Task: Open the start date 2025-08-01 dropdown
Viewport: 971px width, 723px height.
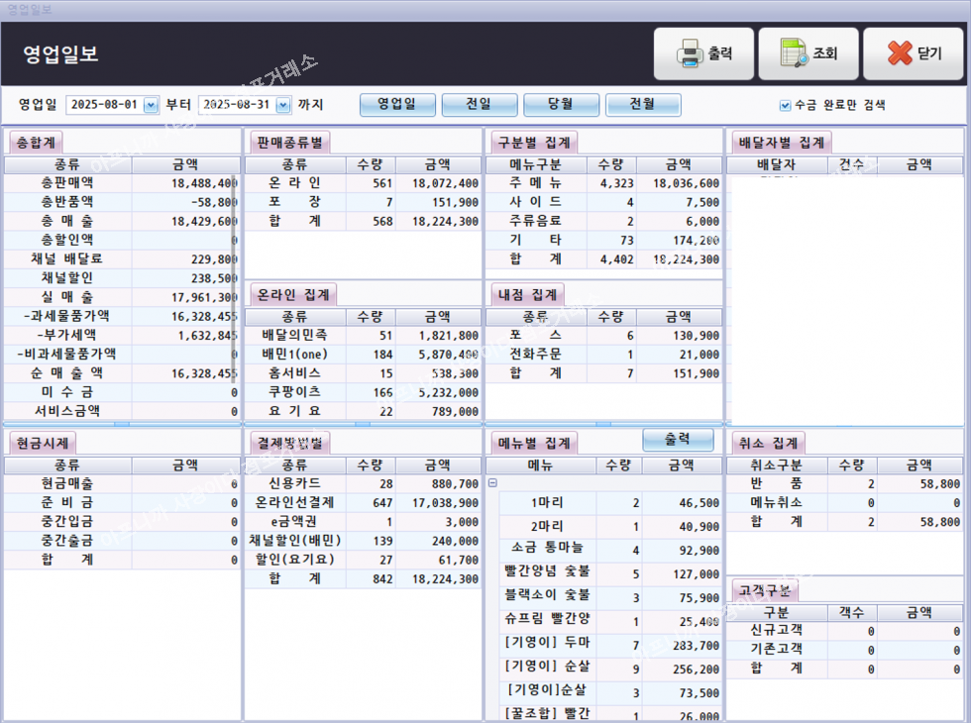Action: 151,104
